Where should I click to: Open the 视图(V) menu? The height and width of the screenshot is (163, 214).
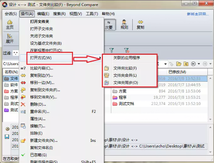pyautogui.click(x=75, y=14)
